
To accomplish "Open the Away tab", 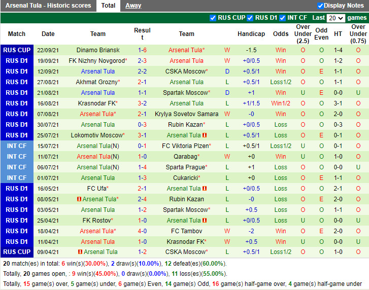I will pos(133,6).
